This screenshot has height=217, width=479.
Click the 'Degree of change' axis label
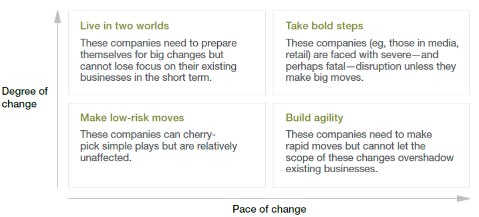point(25,97)
